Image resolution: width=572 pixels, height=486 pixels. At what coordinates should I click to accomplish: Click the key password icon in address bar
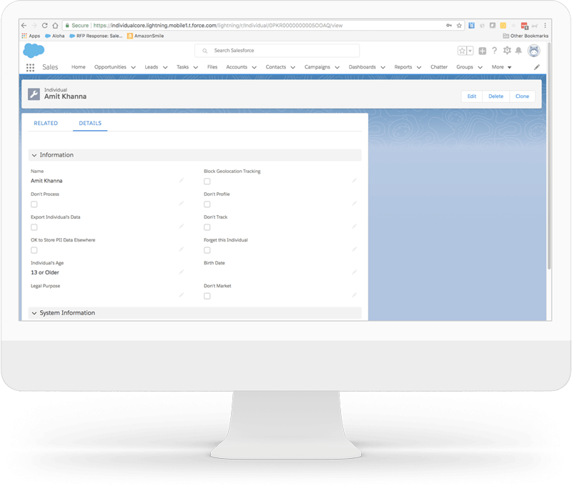click(449, 26)
